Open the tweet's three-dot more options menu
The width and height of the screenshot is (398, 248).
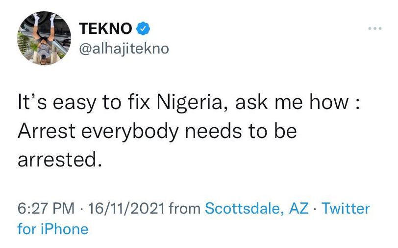tap(374, 29)
